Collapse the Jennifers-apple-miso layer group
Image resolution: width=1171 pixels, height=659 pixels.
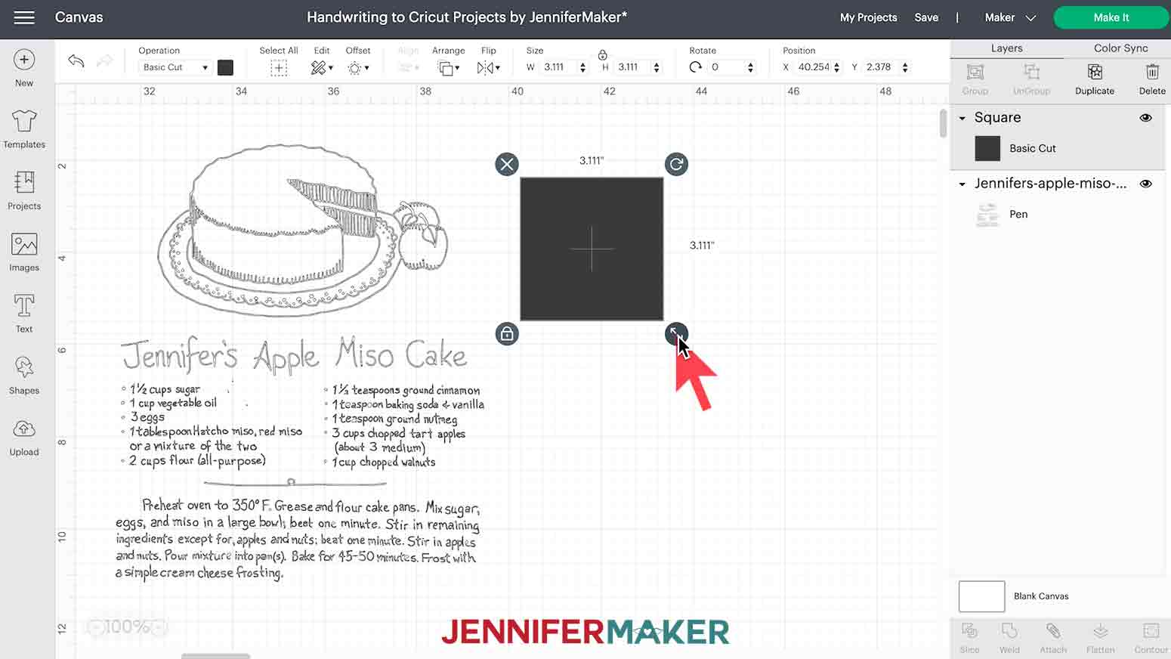(962, 184)
